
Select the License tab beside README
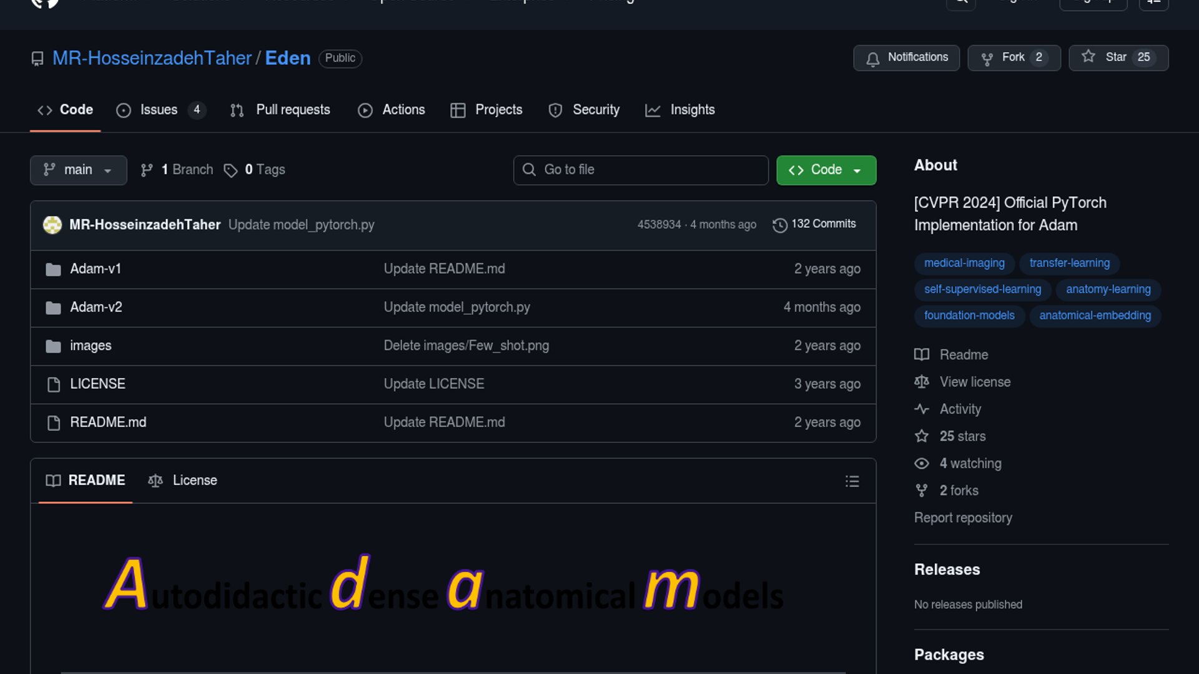[x=182, y=481]
